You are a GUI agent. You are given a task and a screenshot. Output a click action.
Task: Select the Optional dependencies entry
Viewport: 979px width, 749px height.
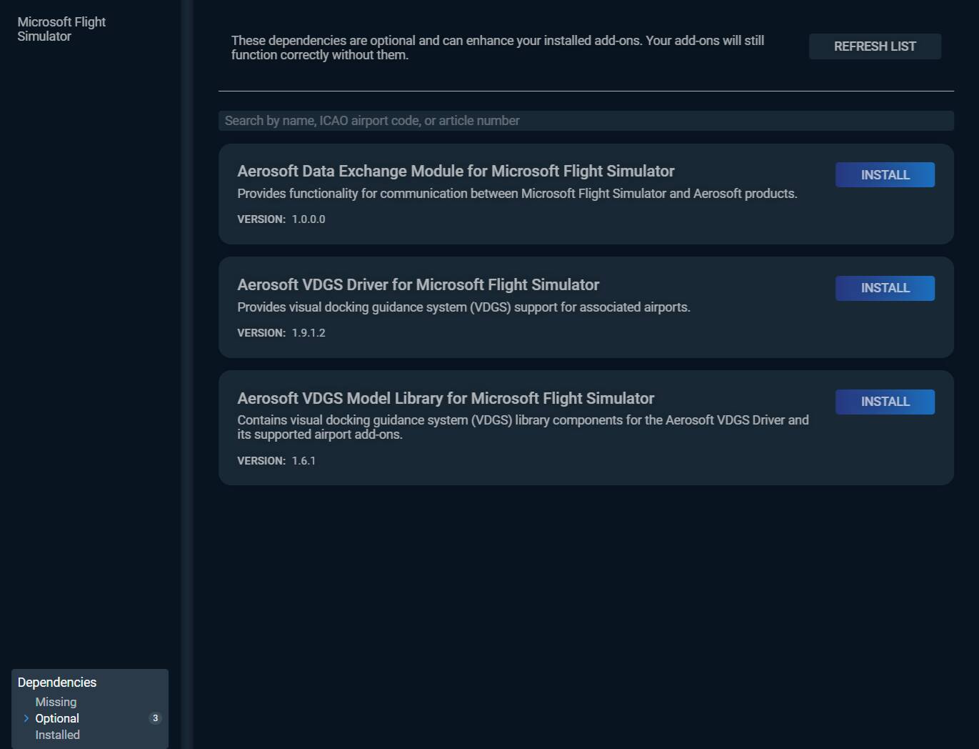coord(57,718)
